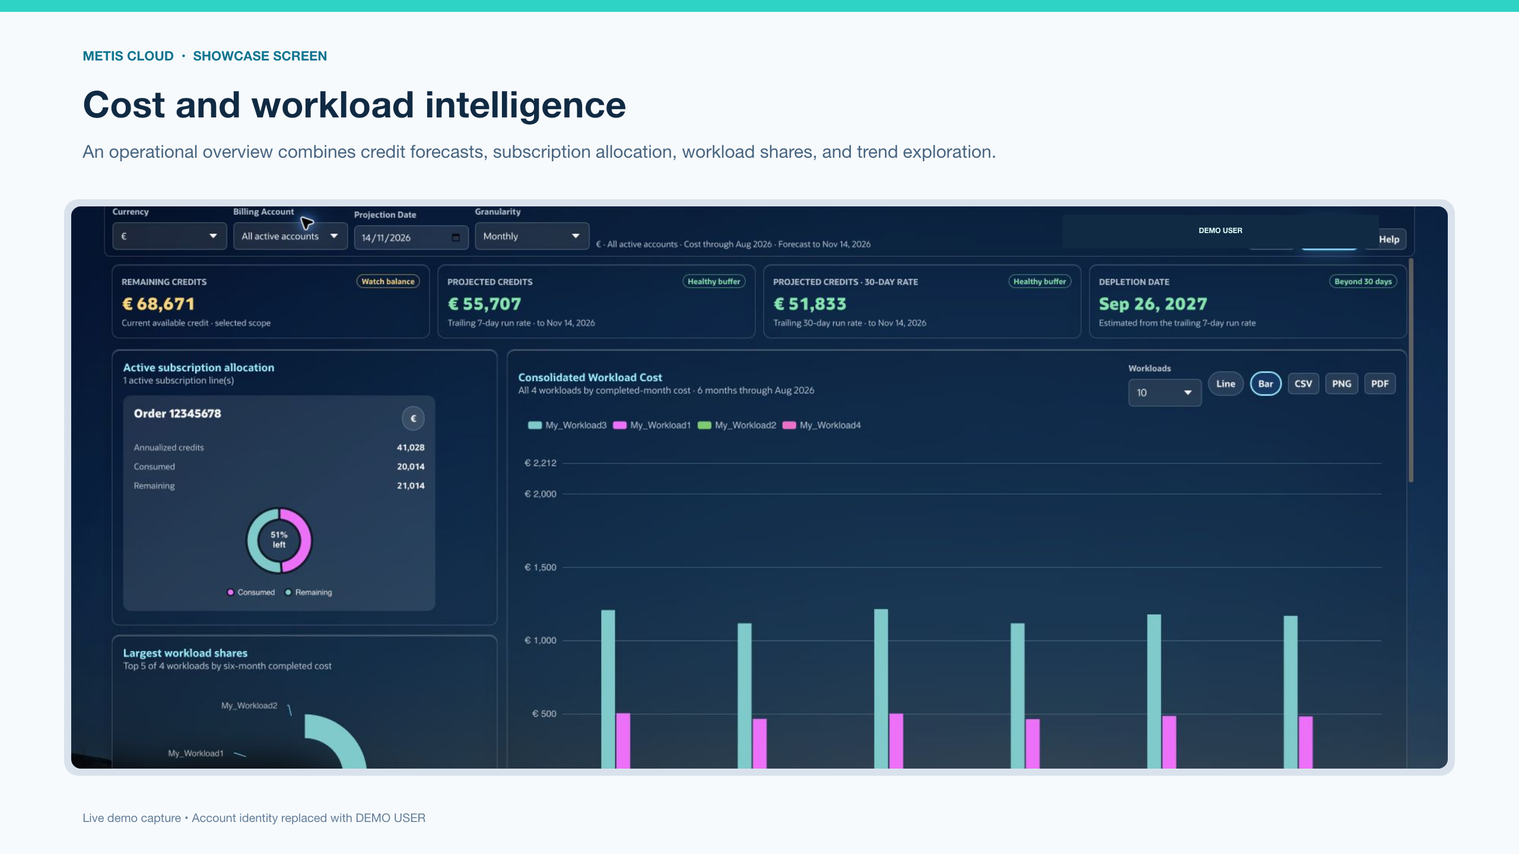Export chart as CSV
Viewport: 1519px width, 854px height.
[1303, 384]
